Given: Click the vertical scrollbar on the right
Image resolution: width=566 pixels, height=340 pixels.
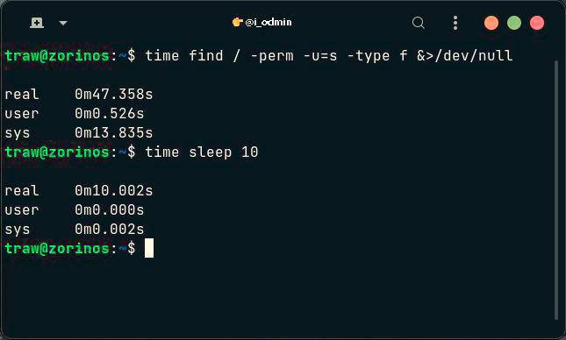Looking at the screenshot, I should (556, 190).
